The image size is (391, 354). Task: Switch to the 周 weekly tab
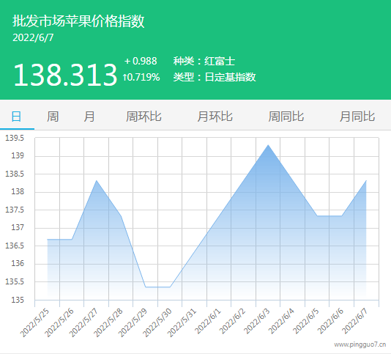(53, 117)
